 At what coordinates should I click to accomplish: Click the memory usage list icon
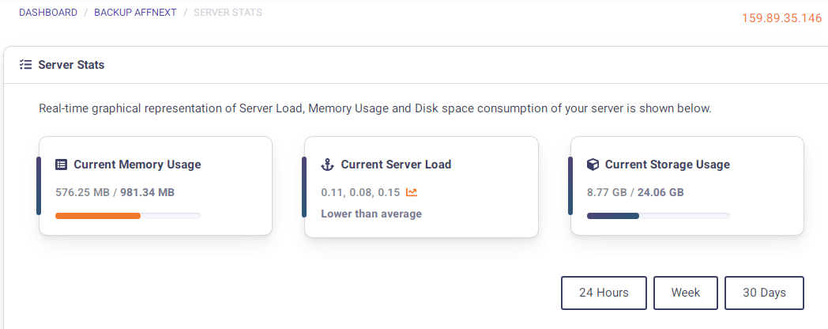click(61, 164)
